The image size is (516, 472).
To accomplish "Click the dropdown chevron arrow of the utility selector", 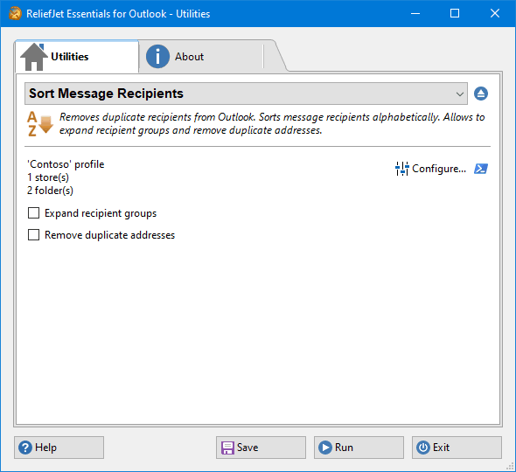I will tap(460, 94).
